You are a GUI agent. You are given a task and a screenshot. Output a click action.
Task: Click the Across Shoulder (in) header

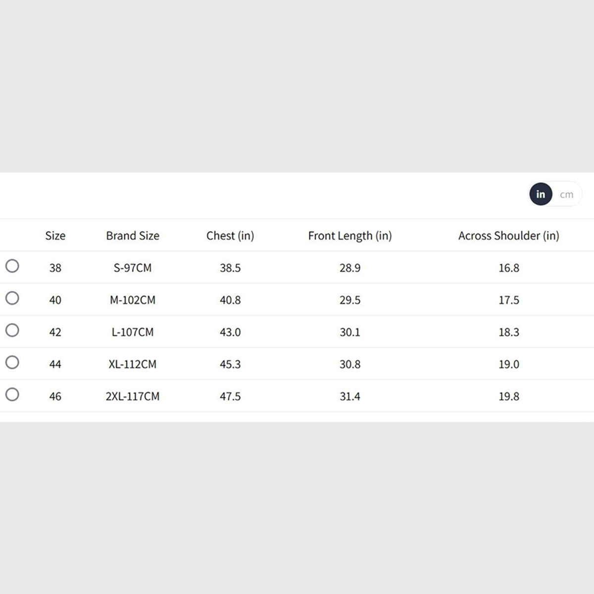click(x=509, y=236)
